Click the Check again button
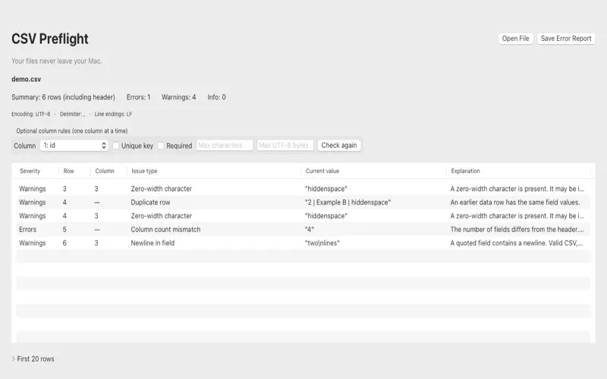Screen dimensions: 607x379 click(338, 146)
